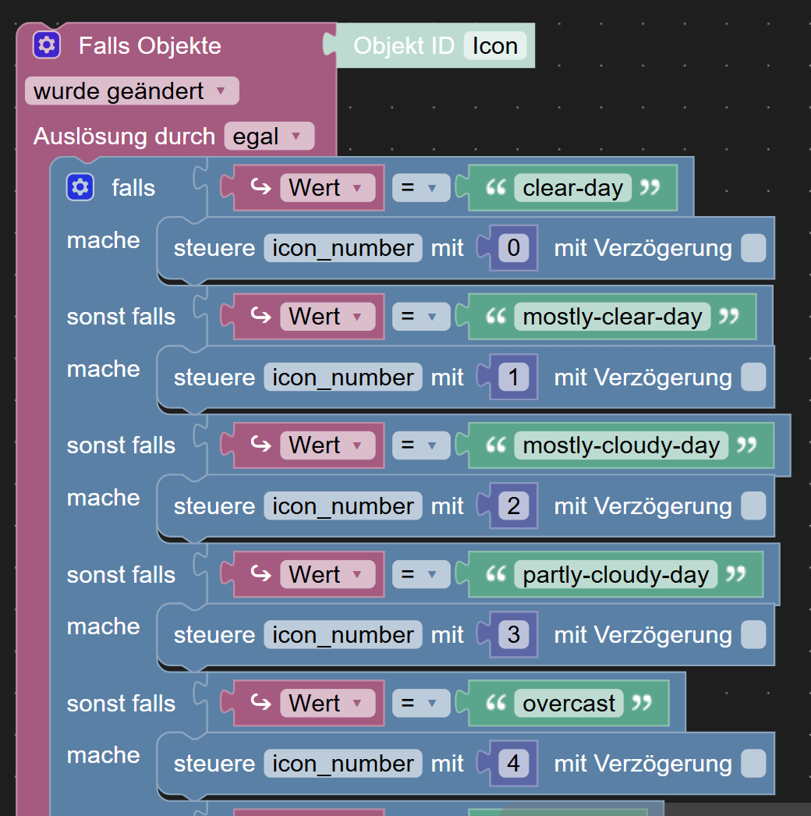Click opening quote icon beside clear-day
Screen dimensions: 811x816
point(496,188)
